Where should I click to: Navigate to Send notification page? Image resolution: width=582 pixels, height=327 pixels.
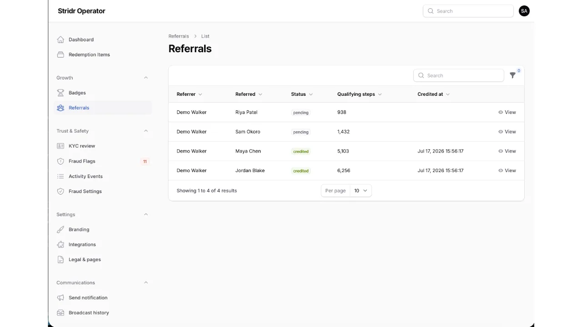tap(104, 297)
